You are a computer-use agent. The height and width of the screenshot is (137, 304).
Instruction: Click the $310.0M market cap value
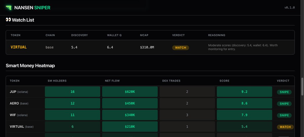point(147,47)
